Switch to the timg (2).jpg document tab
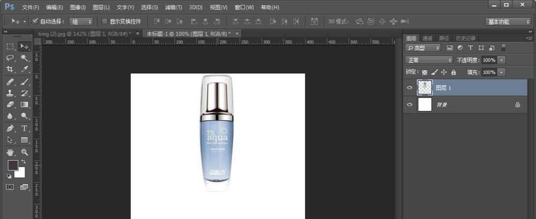This screenshot has height=219, width=536. coord(86,33)
